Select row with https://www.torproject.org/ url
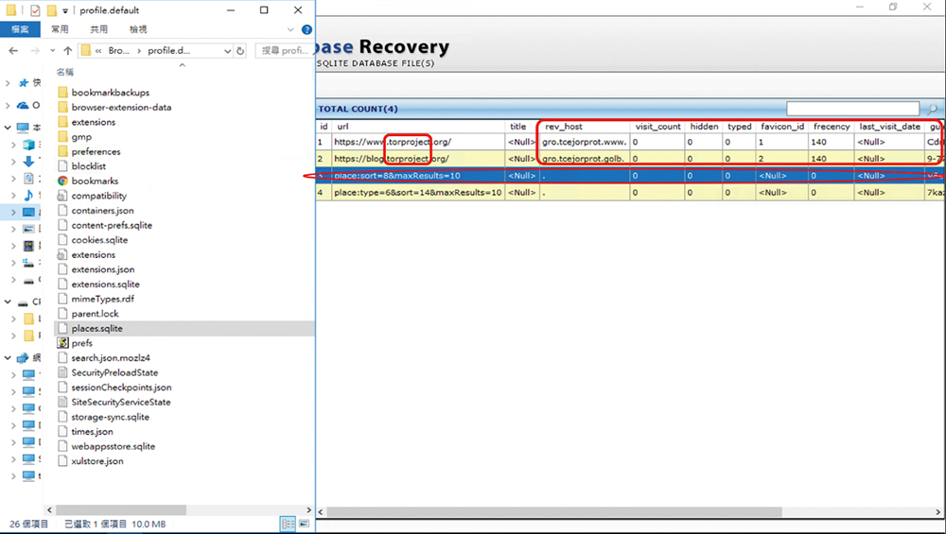 tap(630, 142)
